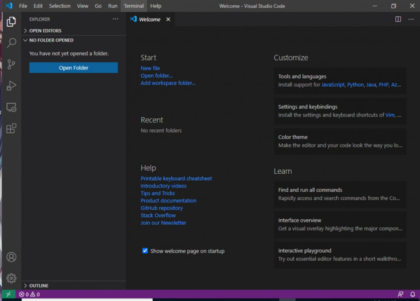Open the errors and warnings status indicator
420x301 pixels.
(29, 294)
